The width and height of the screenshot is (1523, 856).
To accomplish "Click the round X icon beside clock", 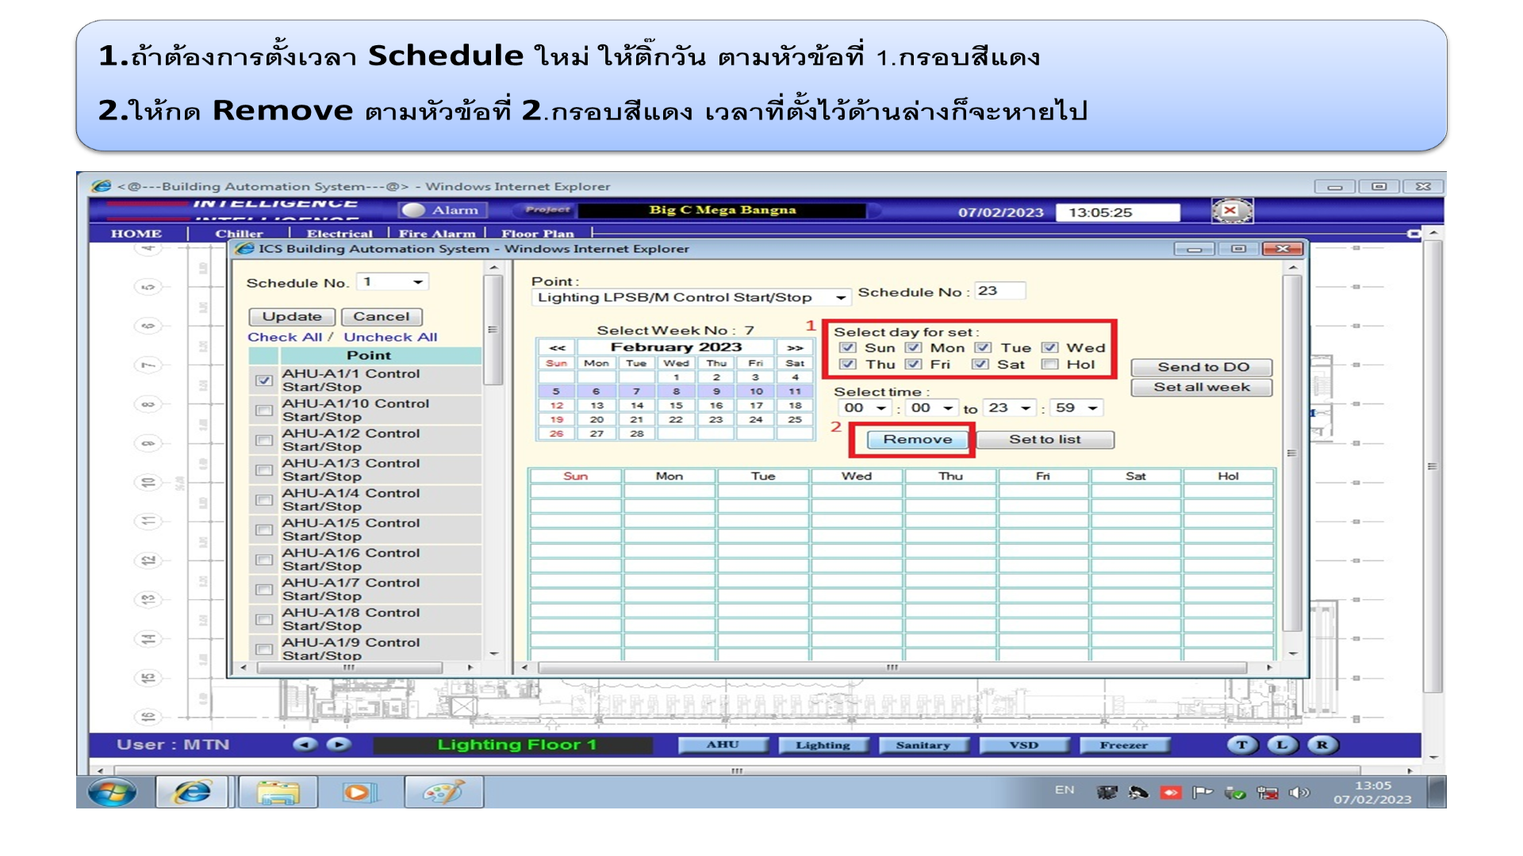I will (x=1231, y=211).
